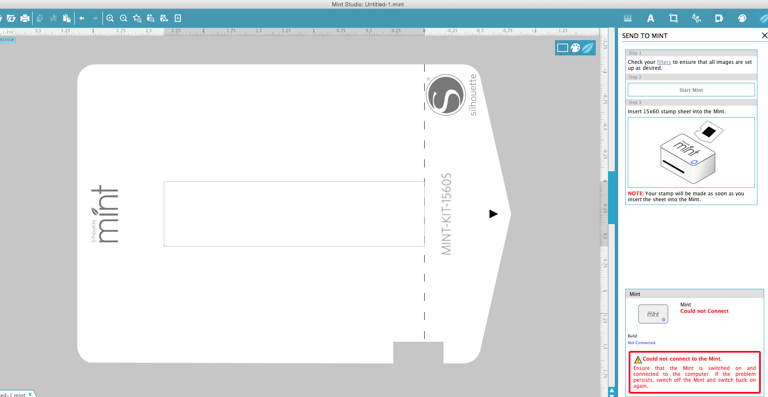This screenshot has width=768, height=397.
Task: Choose the pan view tool
Action: [x=164, y=18]
